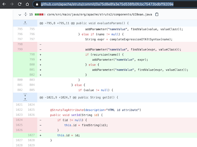Click the diffstat colored squares indicator

tap(40, 14)
